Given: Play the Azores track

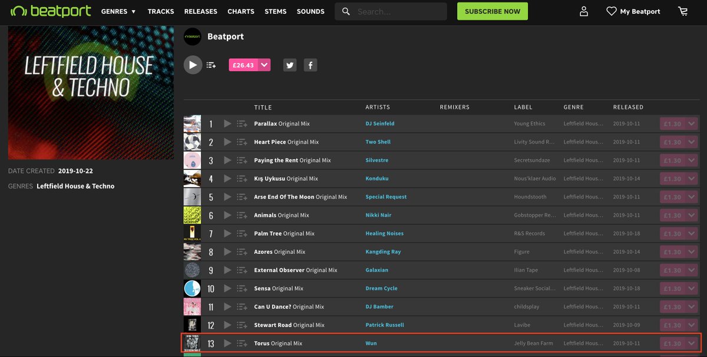Looking at the screenshot, I should point(227,252).
